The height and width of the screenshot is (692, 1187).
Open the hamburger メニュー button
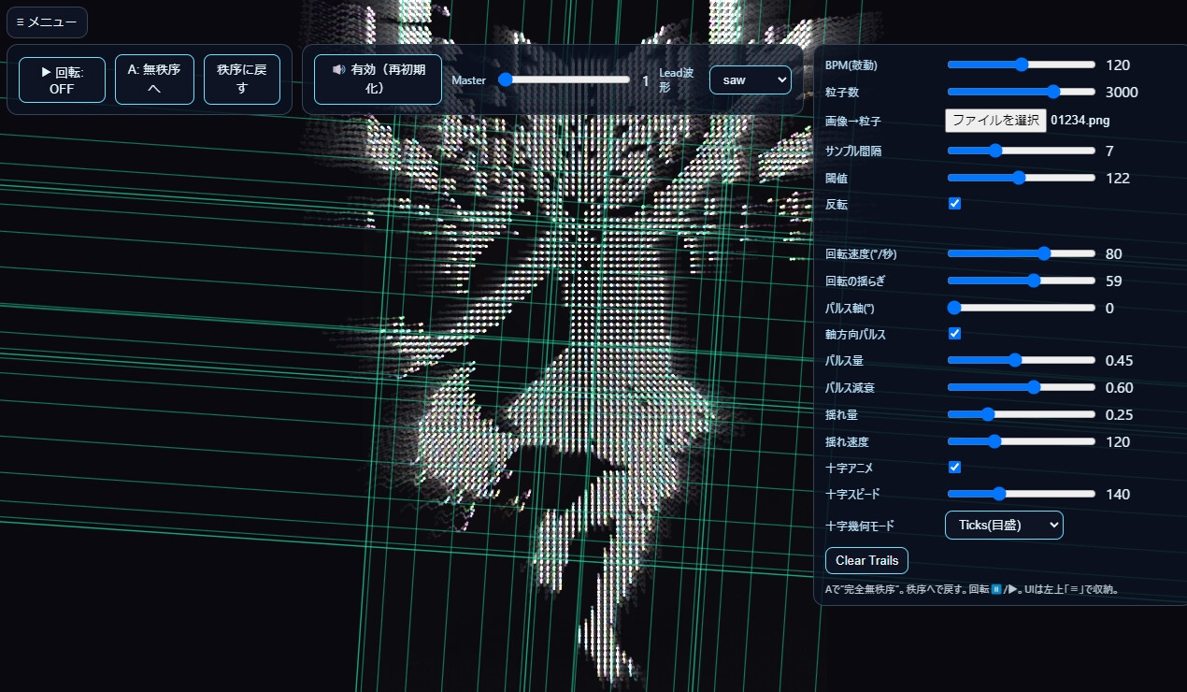[47, 22]
